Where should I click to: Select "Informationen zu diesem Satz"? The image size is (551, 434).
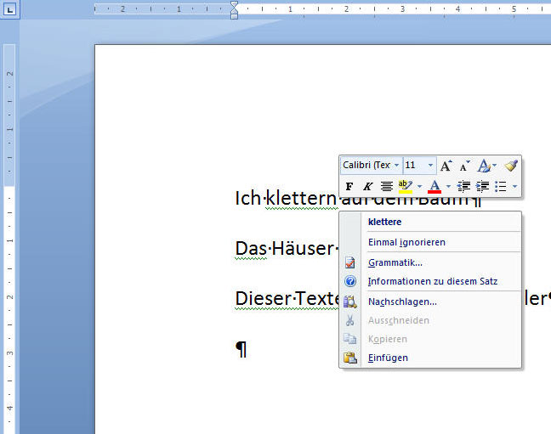click(432, 281)
